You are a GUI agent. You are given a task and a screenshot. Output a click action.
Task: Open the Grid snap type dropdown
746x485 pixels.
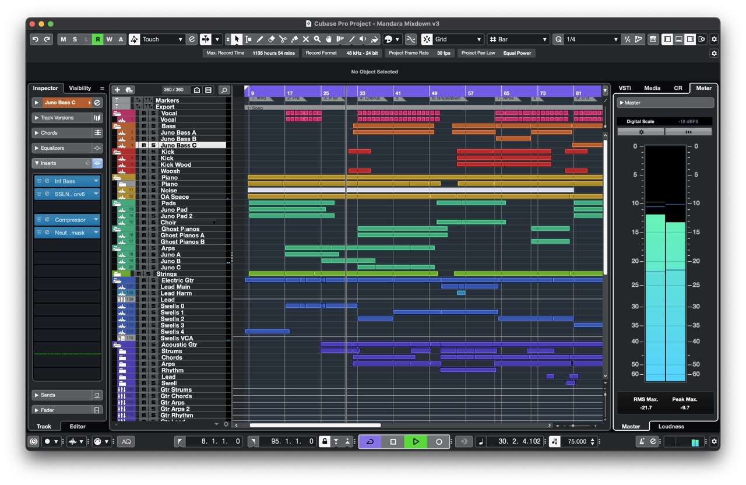pyautogui.click(x=459, y=39)
